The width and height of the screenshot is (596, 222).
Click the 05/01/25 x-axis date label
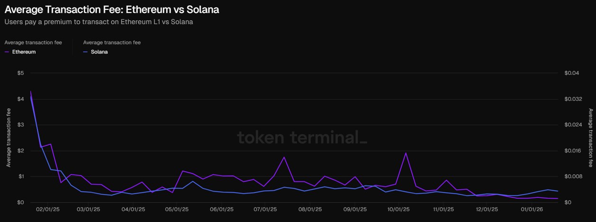pyautogui.click(x=177, y=209)
